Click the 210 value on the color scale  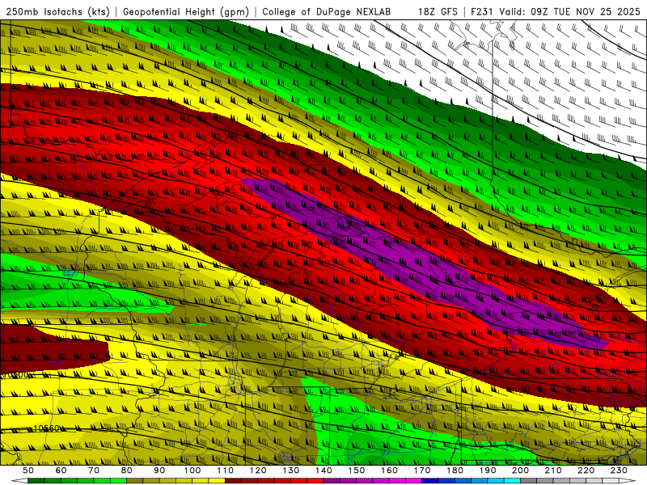point(553,470)
